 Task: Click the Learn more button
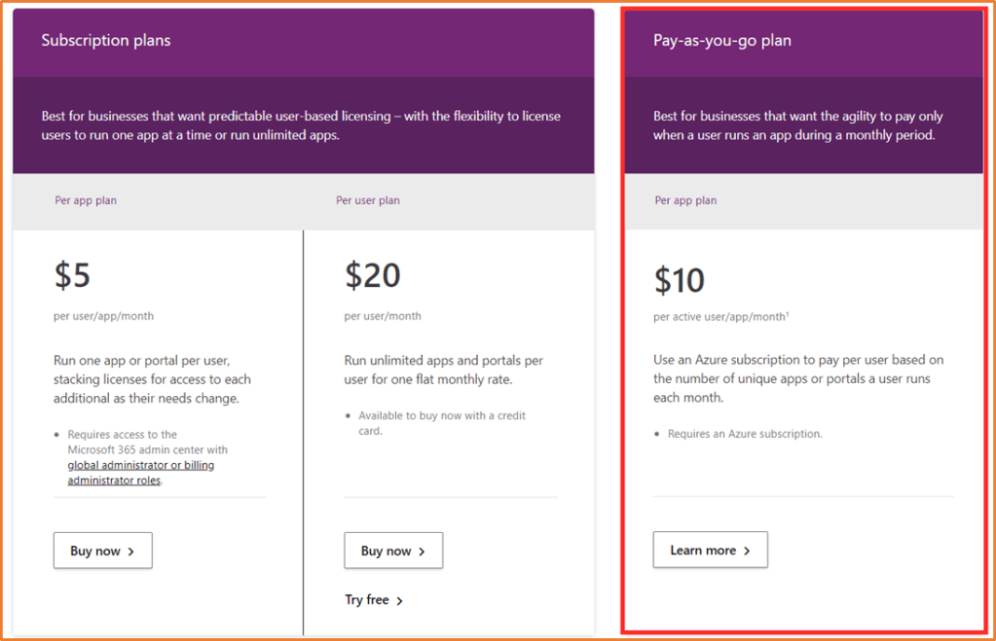coord(710,550)
